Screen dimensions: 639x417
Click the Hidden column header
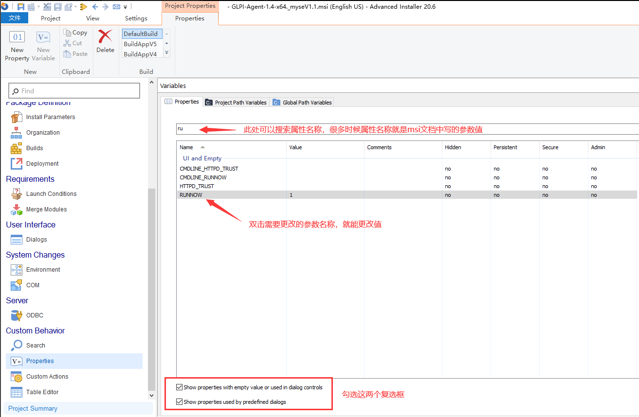pyautogui.click(x=466, y=147)
